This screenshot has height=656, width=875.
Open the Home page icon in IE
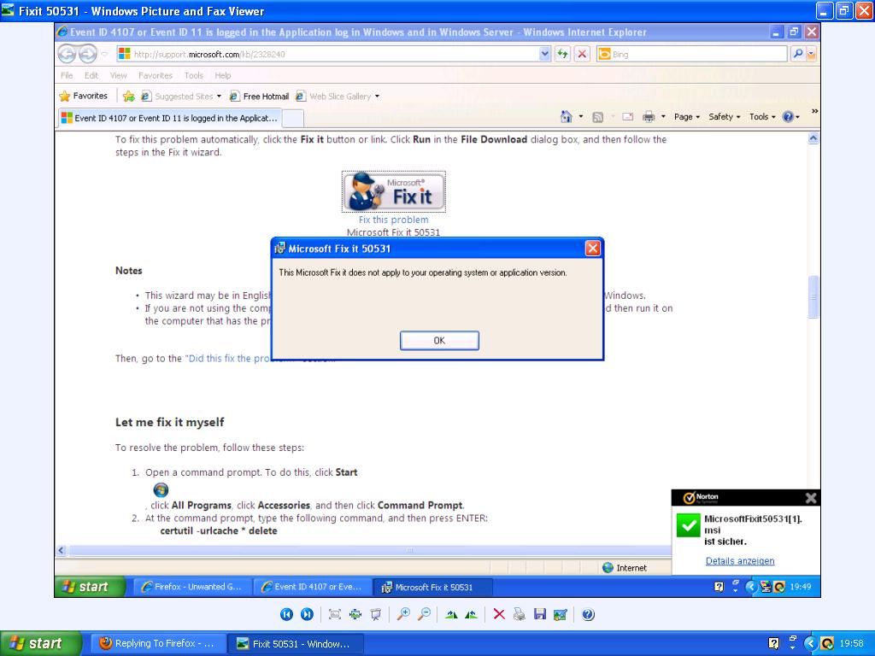click(x=566, y=116)
